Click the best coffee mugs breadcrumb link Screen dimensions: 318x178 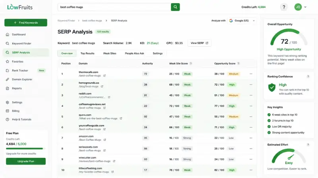[92, 21]
